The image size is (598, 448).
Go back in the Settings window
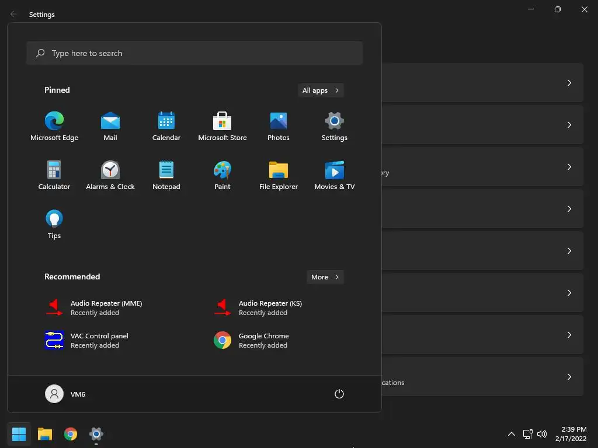point(14,14)
